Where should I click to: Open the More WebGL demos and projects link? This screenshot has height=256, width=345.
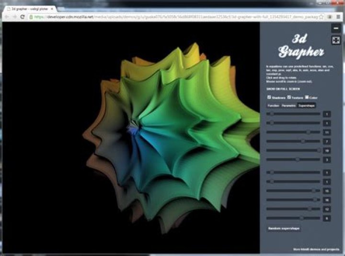click(316, 249)
